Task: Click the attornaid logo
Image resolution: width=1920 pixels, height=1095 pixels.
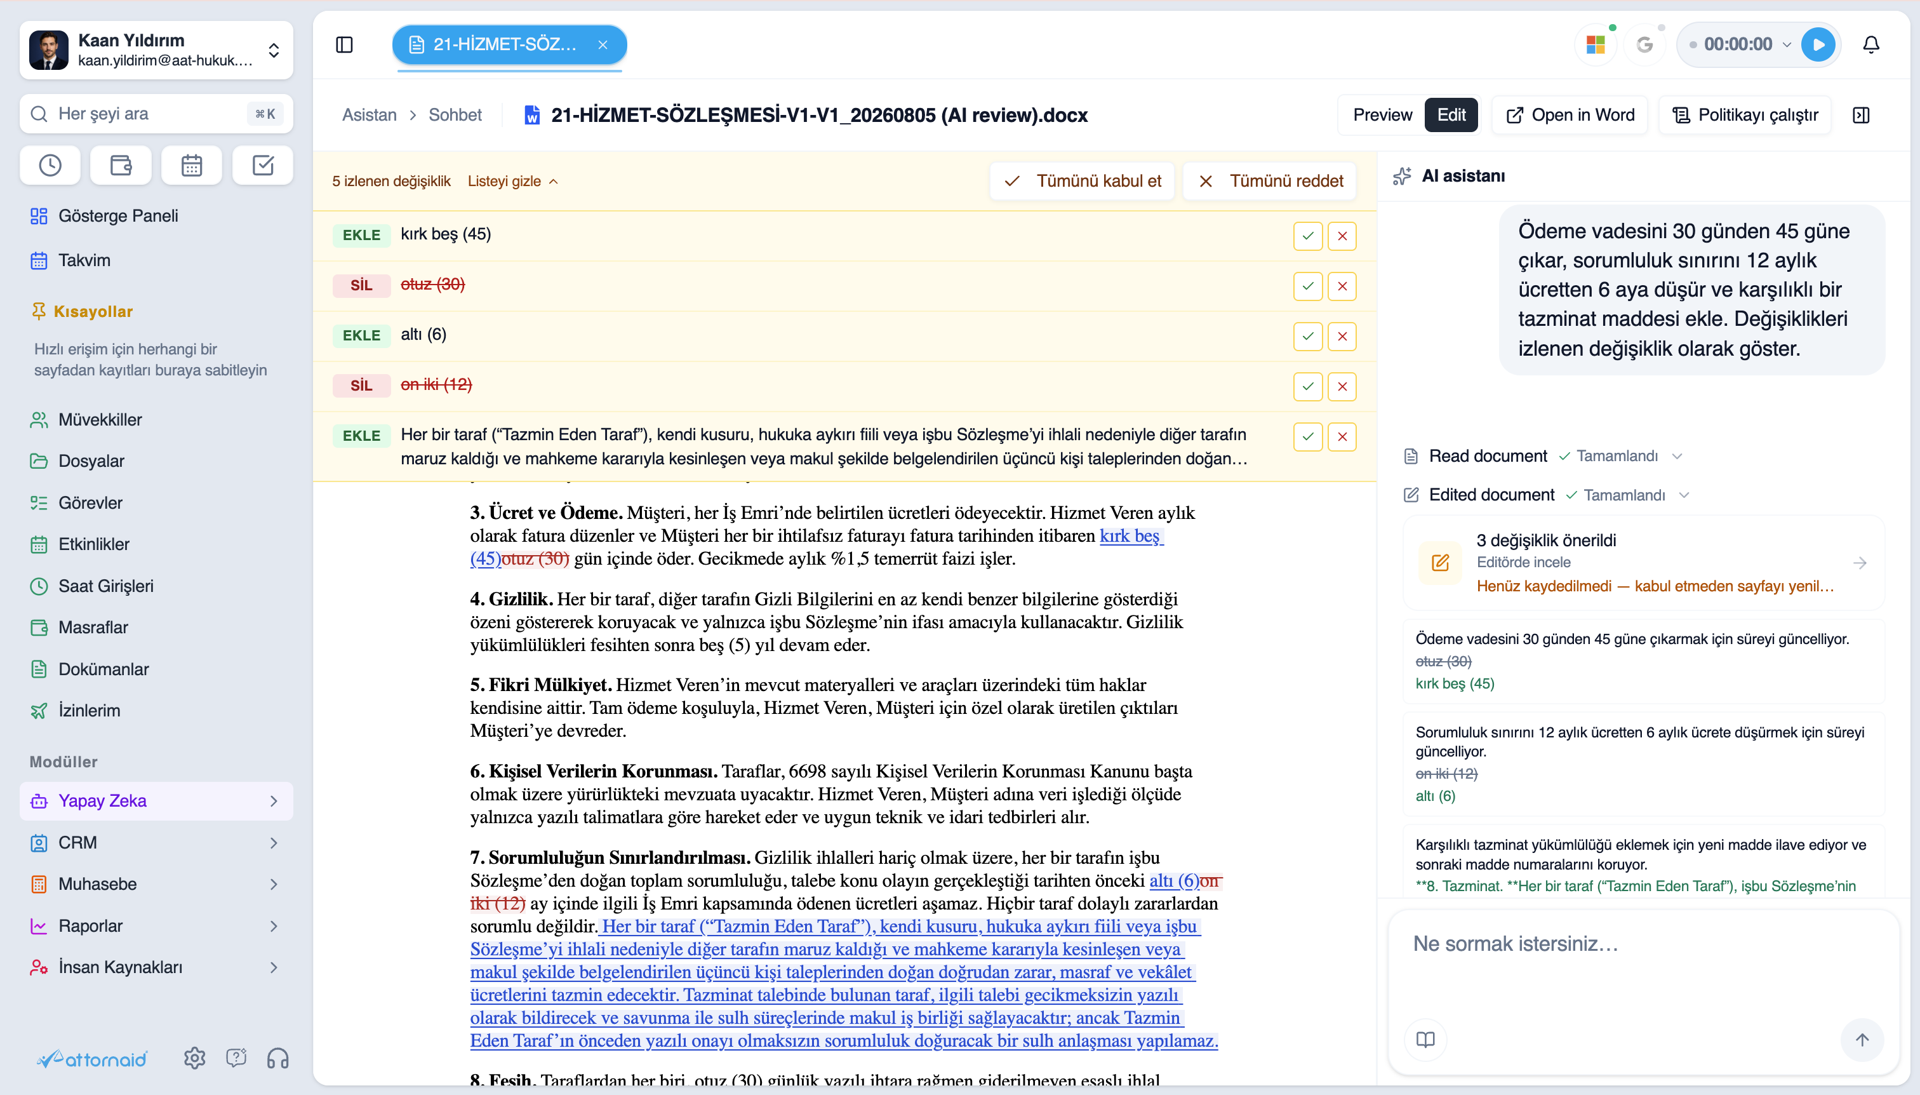Action: [93, 1059]
